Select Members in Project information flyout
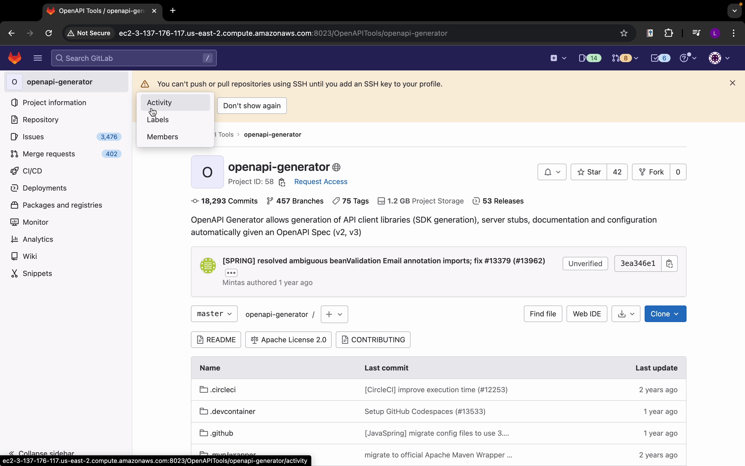This screenshot has width=745, height=466. pyautogui.click(x=162, y=137)
